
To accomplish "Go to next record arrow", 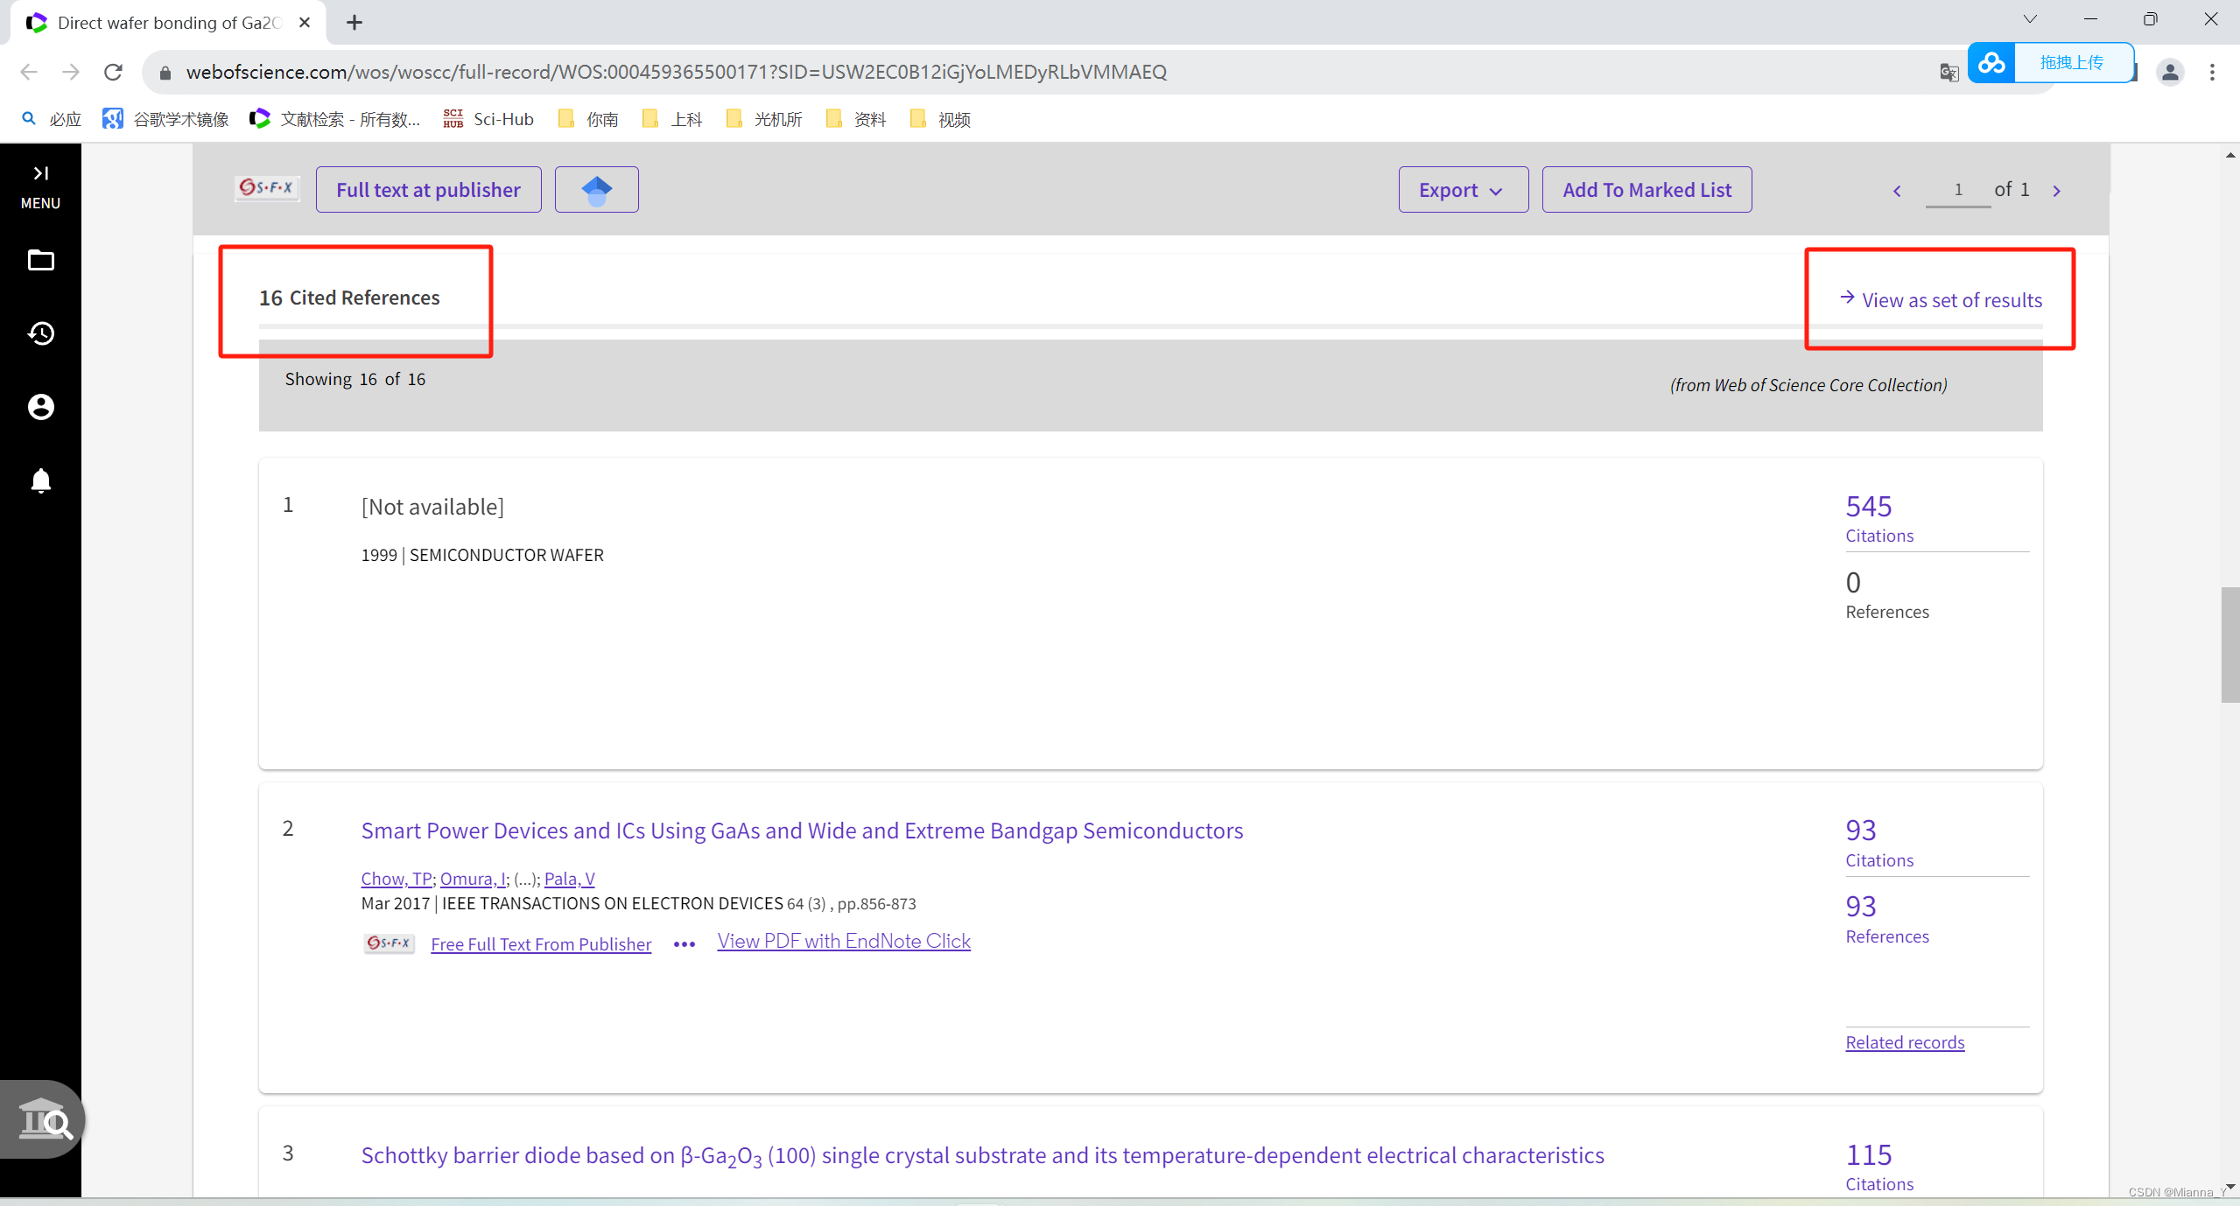I will point(2056,191).
